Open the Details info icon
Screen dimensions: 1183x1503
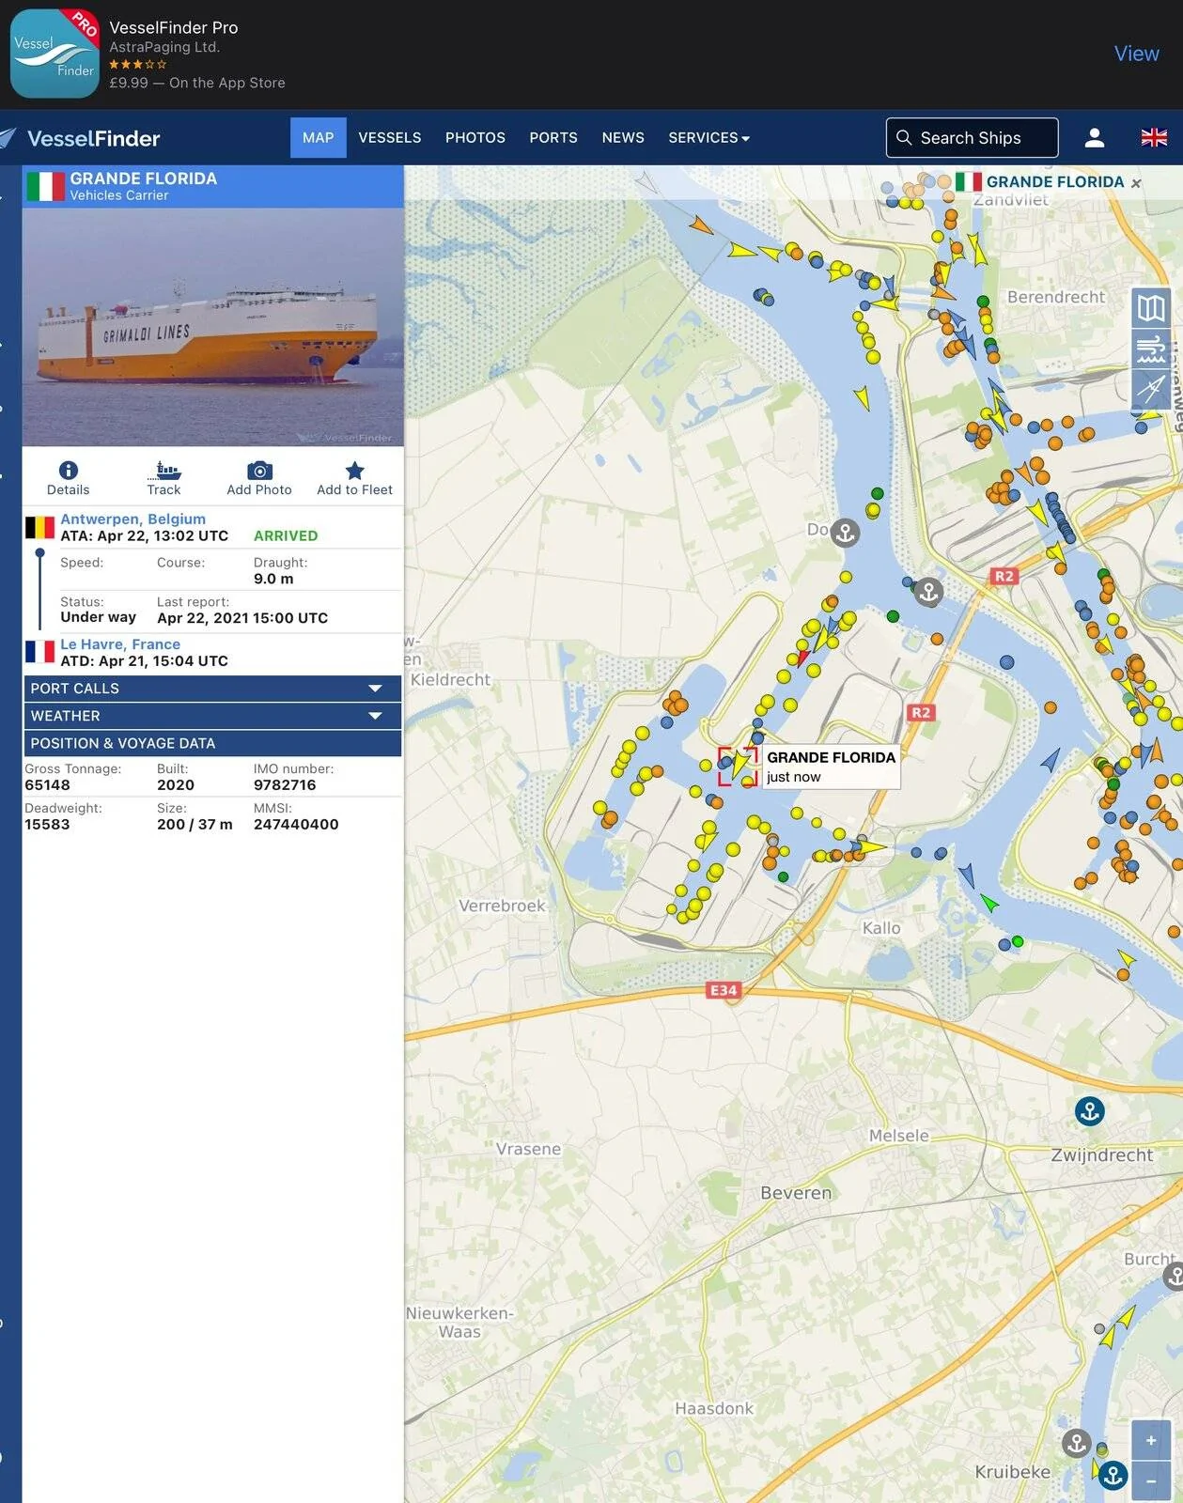coord(68,471)
